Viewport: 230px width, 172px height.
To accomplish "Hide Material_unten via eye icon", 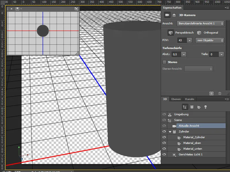I will point(164,148).
